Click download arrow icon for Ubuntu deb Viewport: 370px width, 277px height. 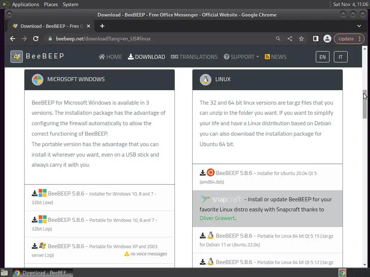[202, 173]
